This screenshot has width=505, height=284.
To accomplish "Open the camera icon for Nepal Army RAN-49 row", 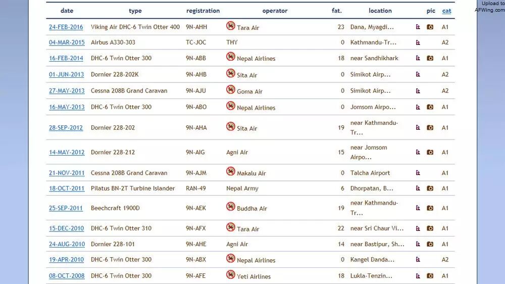I will pyautogui.click(x=430, y=188).
